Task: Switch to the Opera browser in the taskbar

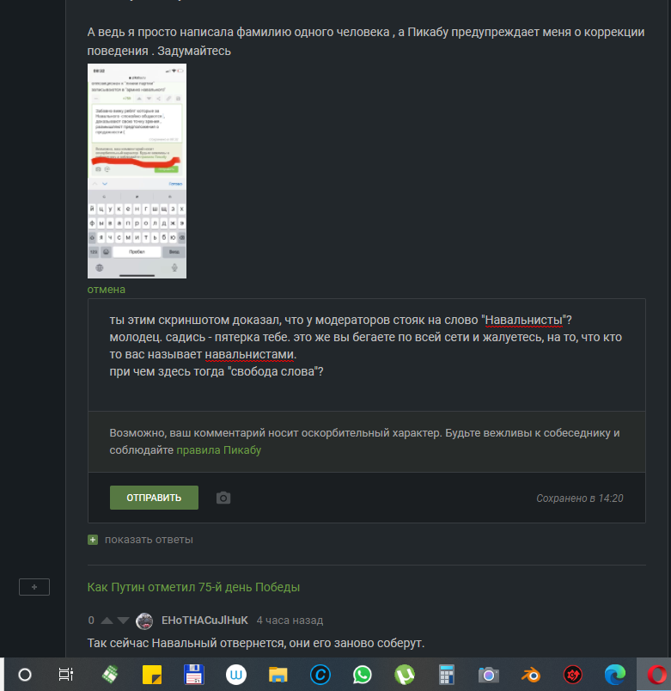Action: tap(656, 675)
